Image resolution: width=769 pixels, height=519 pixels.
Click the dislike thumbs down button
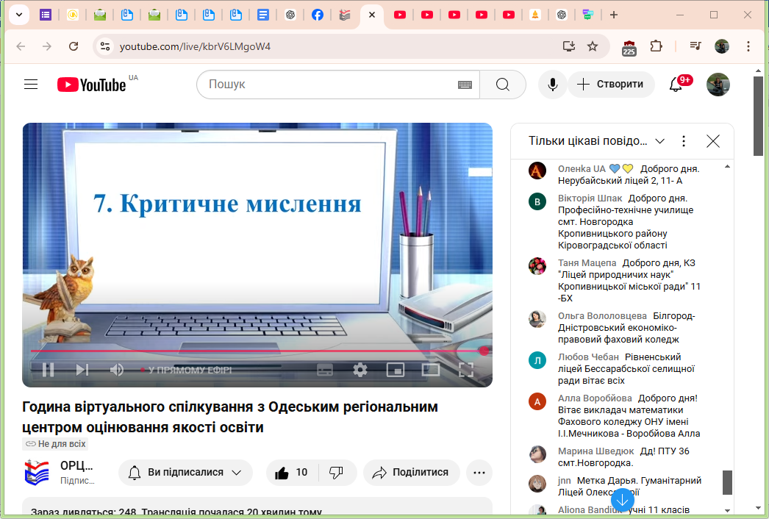click(x=336, y=473)
